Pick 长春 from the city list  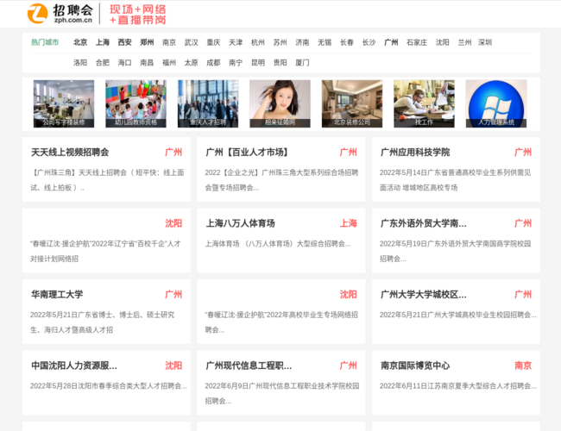point(346,42)
